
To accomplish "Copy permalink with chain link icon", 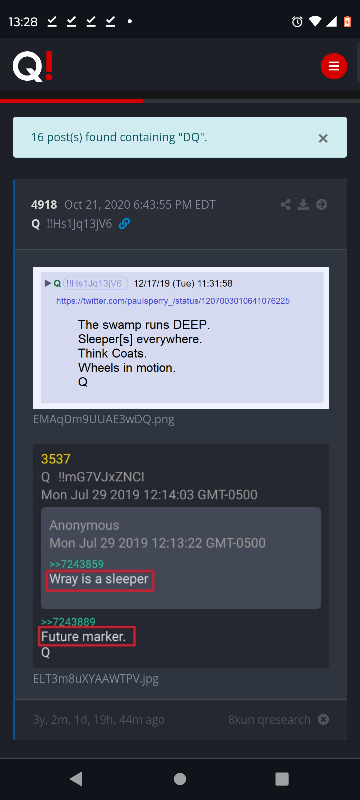I will coord(124,224).
